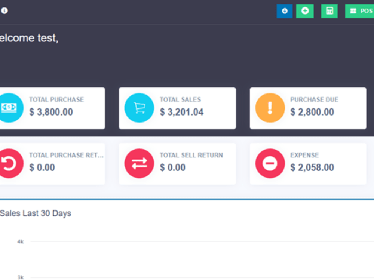Click the Total Purchase Return undo icon
The height and width of the screenshot is (280, 374).
[x=9, y=163]
